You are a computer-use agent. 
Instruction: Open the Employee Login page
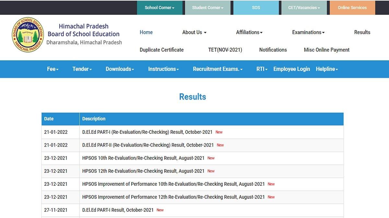(291, 69)
